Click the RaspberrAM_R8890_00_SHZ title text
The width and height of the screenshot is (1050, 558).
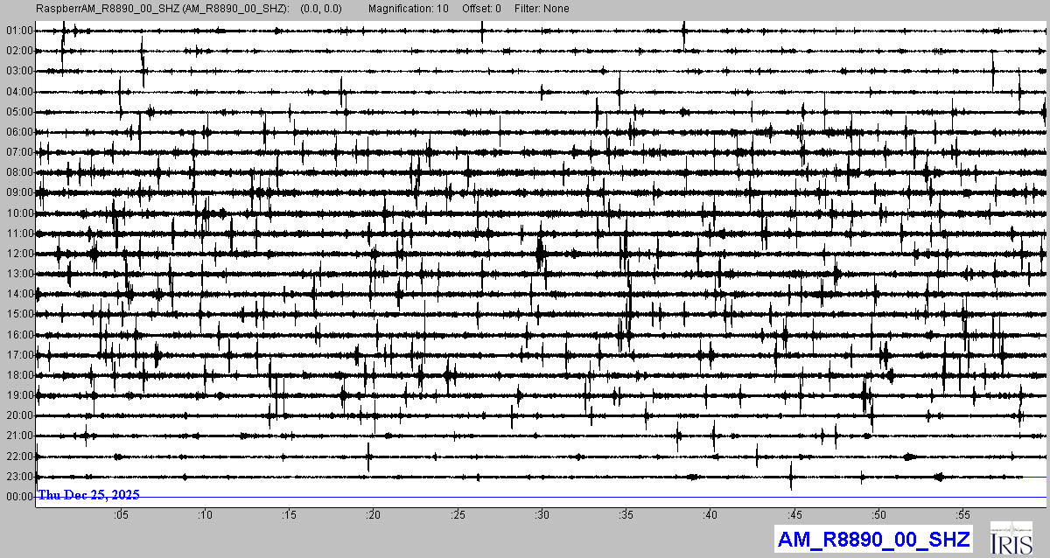[164, 9]
